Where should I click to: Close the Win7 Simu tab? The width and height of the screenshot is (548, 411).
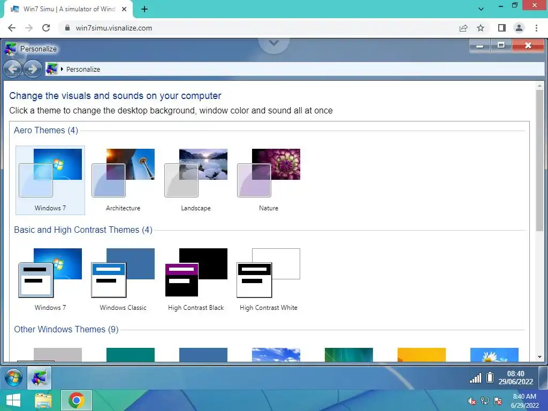[124, 9]
